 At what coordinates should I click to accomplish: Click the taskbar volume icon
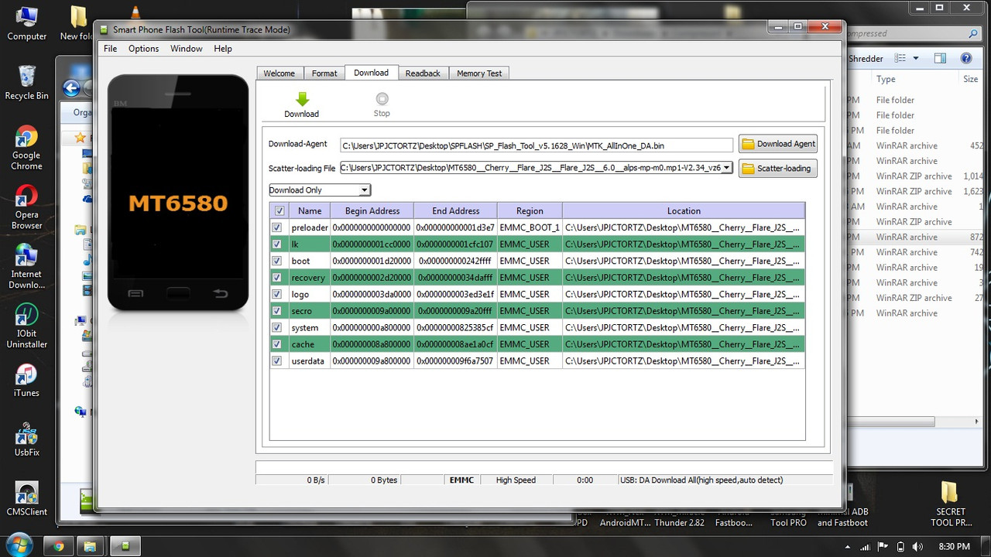click(x=917, y=546)
